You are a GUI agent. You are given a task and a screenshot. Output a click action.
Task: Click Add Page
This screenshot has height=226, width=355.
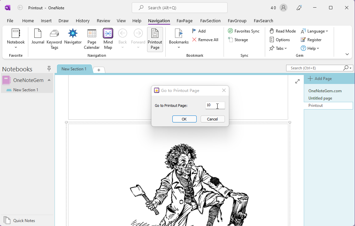point(320,79)
